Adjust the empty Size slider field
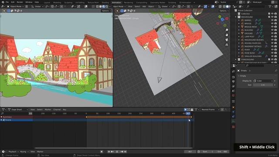This screenshot has width=279, height=157. 263,85
